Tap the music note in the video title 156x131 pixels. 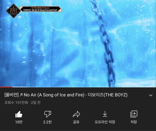(x=21, y=95)
